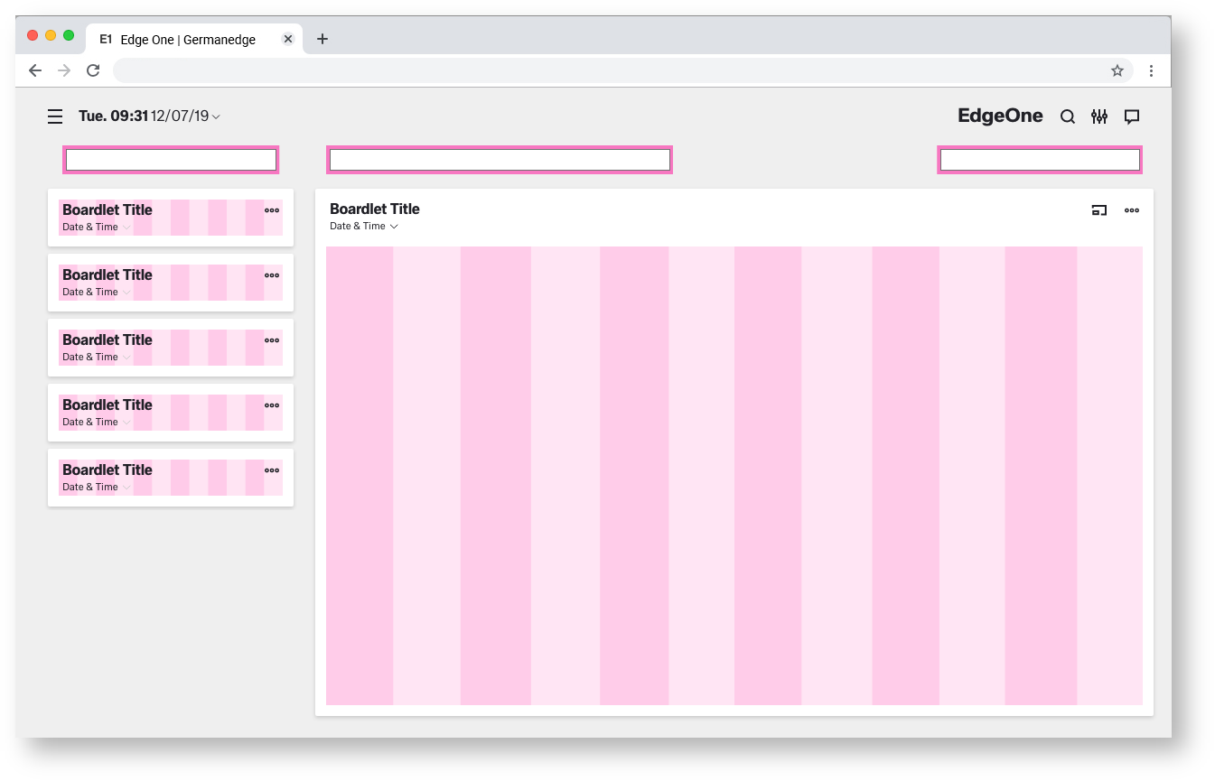Open more options on third sidebar boardlet
This screenshot has height=781, width=1215.
coord(272,340)
